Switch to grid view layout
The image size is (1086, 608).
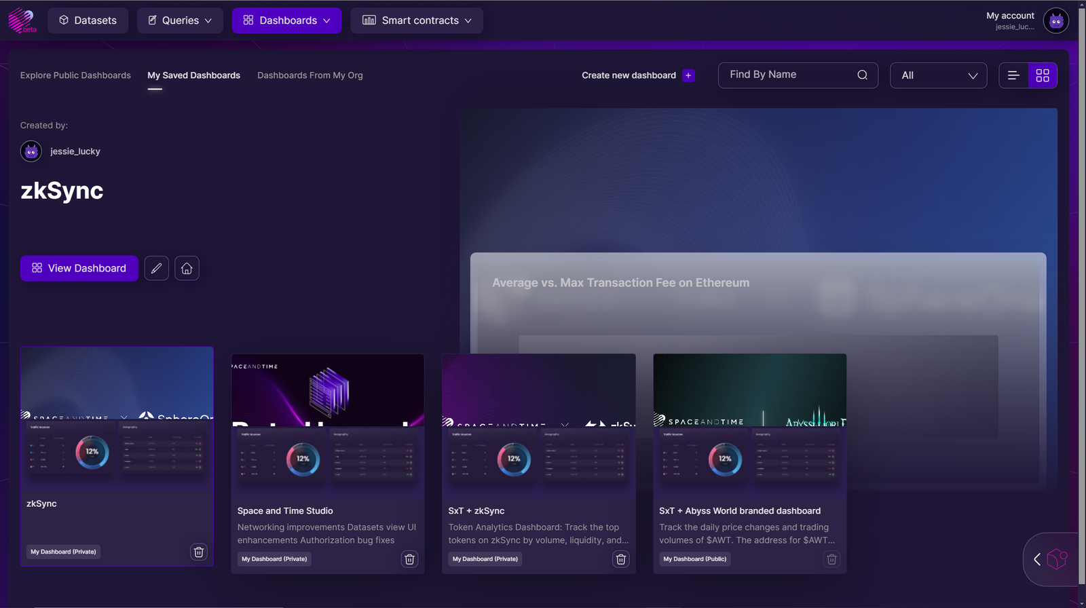click(x=1043, y=75)
